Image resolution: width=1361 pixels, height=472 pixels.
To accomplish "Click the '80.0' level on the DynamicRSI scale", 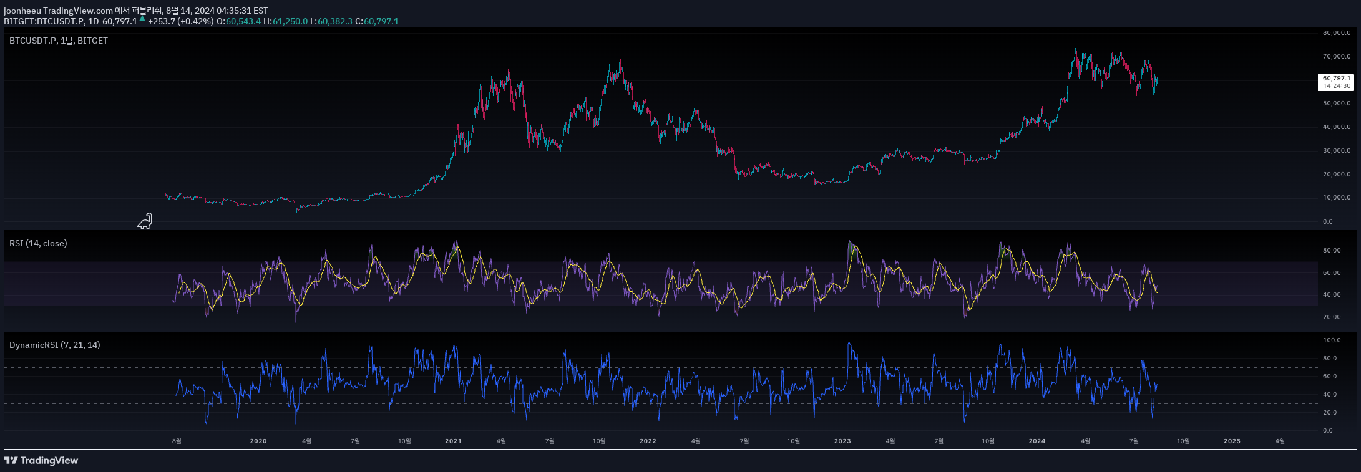I will click(x=1330, y=359).
